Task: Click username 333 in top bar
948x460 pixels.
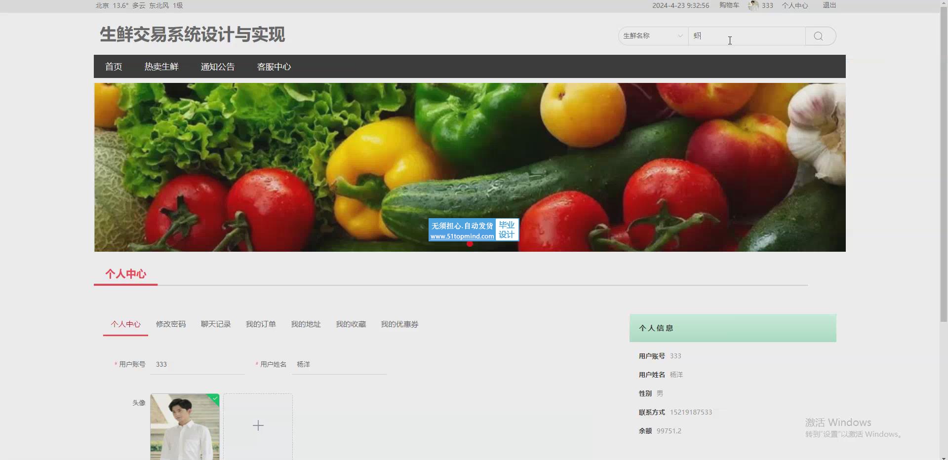Action: (767, 5)
